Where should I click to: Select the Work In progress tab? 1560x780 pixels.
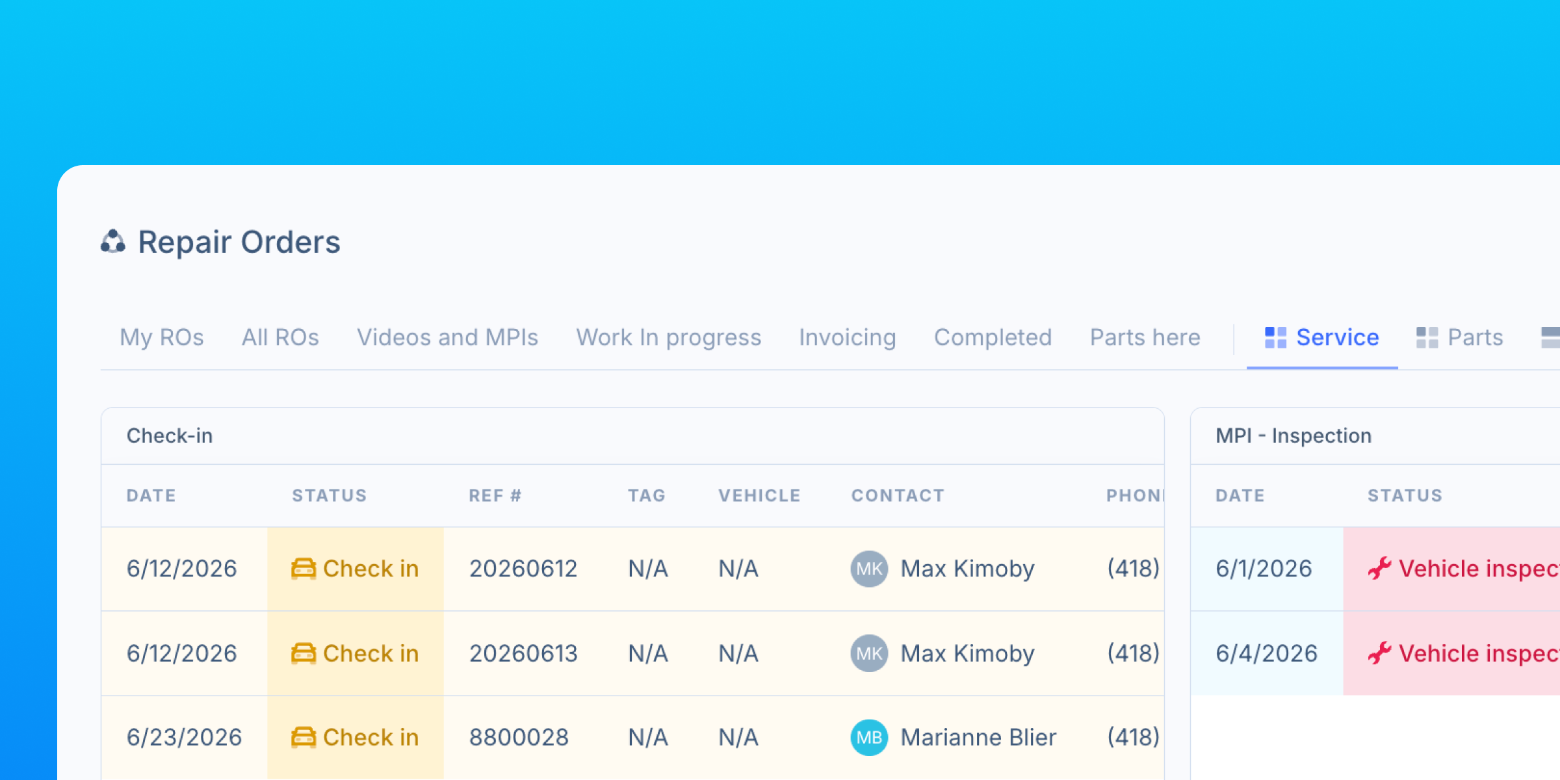point(668,337)
